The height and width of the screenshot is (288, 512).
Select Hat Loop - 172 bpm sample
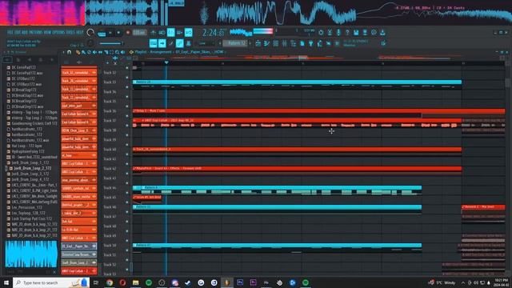pyautogui.click(x=26, y=146)
